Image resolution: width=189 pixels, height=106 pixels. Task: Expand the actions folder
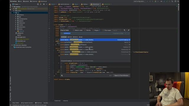pos(16,15)
